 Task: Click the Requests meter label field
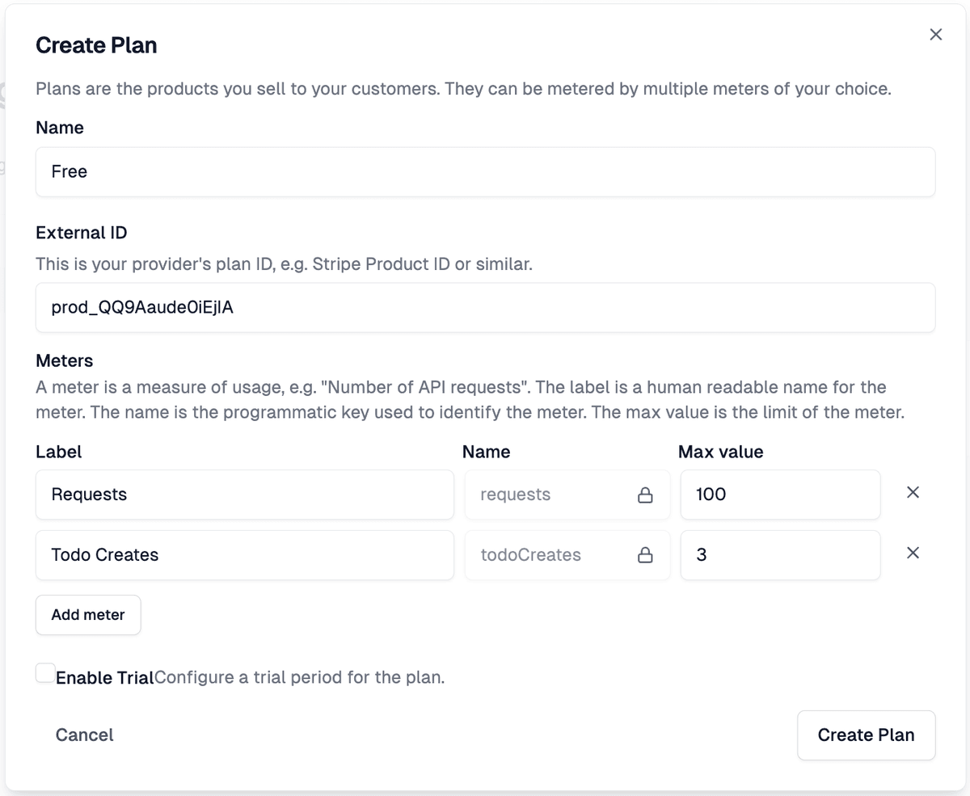pos(242,495)
